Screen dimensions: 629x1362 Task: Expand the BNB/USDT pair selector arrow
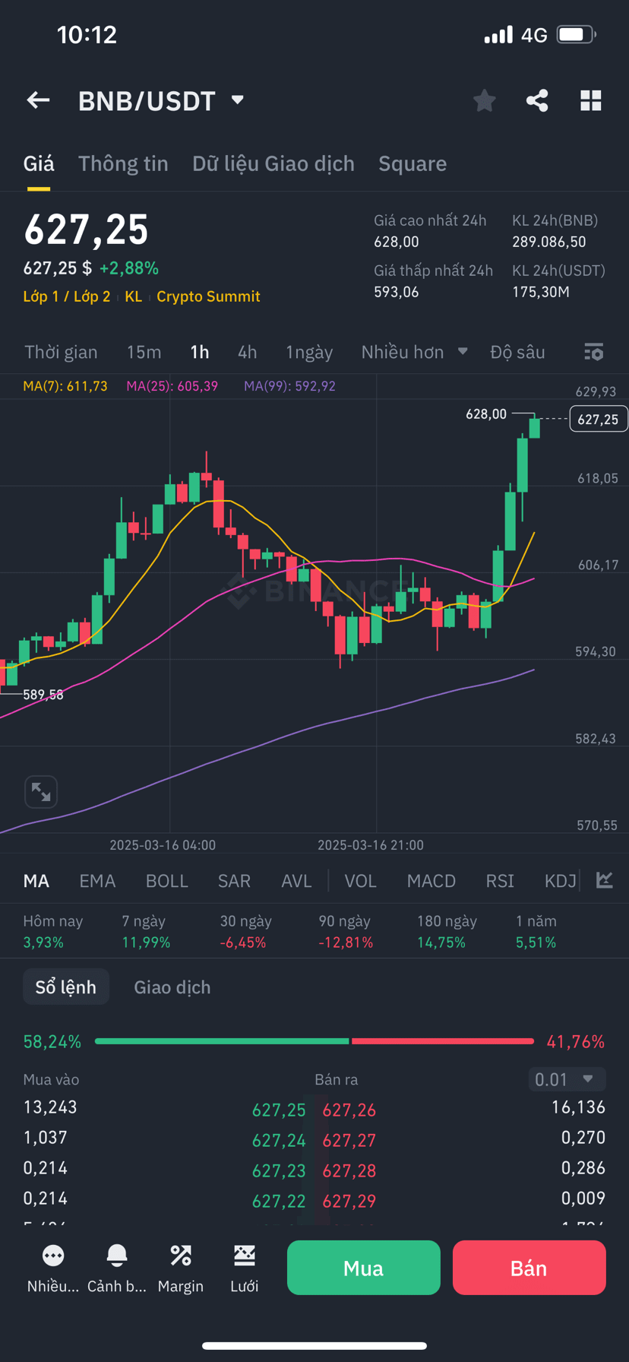pos(238,100)
